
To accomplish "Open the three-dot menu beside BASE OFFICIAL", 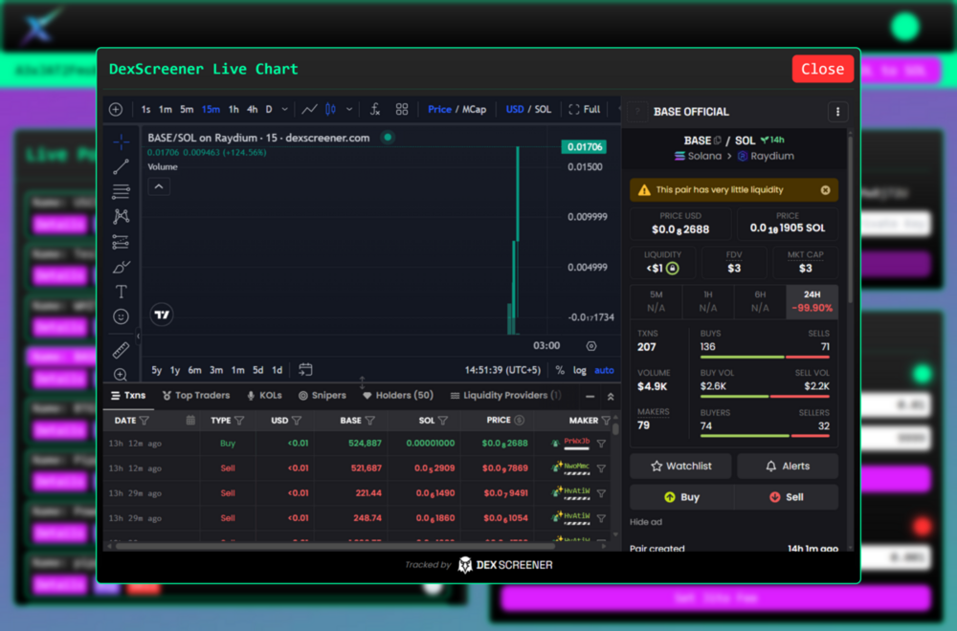I will pos(837,112).
